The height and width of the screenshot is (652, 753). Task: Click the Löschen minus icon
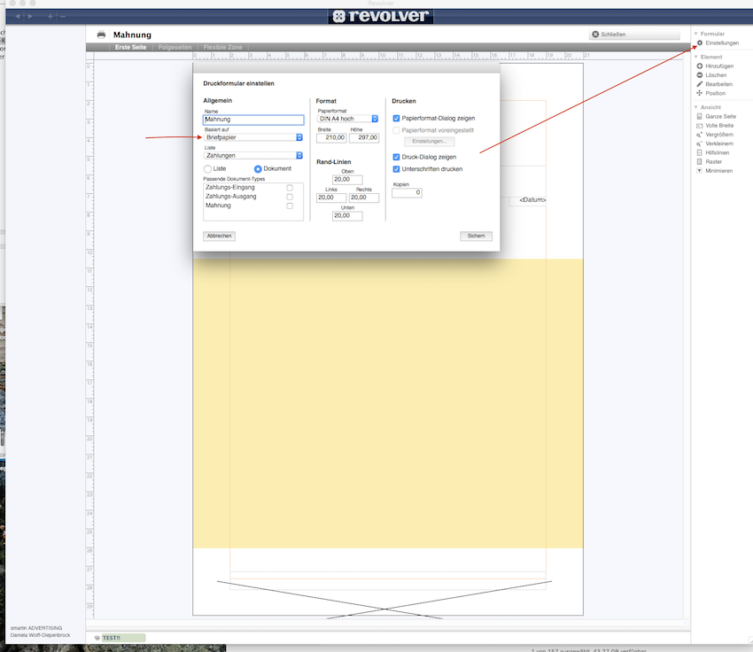pyautogui.click(x=700, y=75)
